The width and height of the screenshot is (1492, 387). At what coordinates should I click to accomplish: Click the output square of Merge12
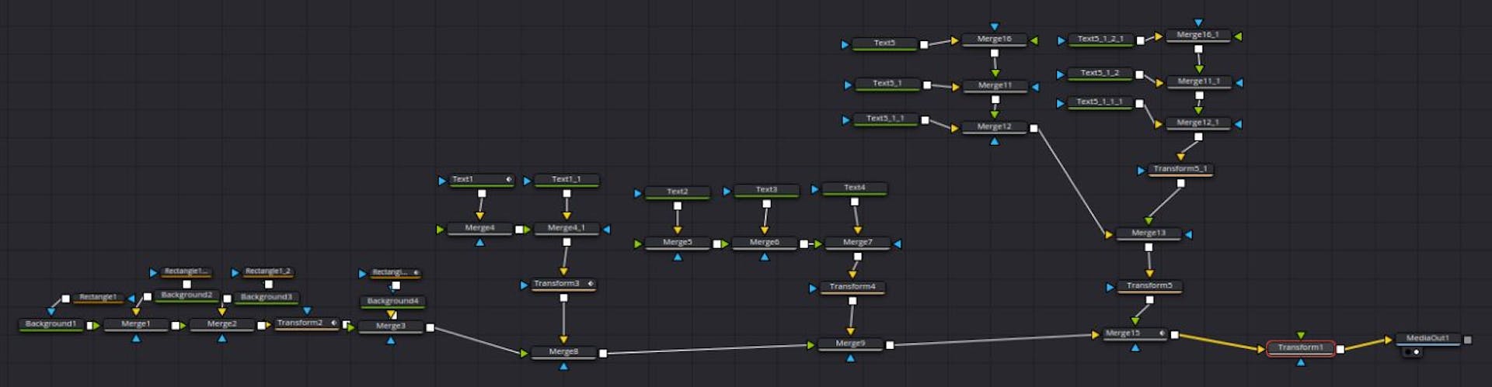click(1034, 129)
